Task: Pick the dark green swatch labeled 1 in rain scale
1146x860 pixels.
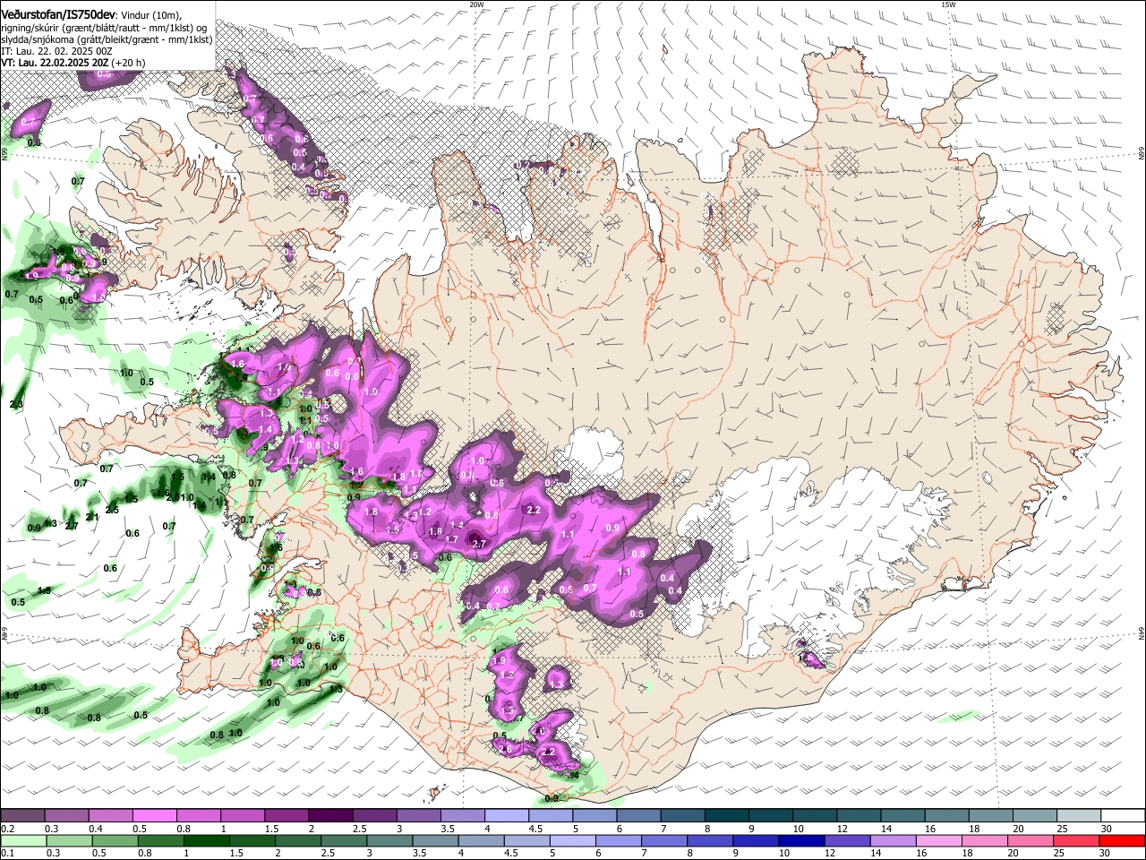Action: pos(207,842)
